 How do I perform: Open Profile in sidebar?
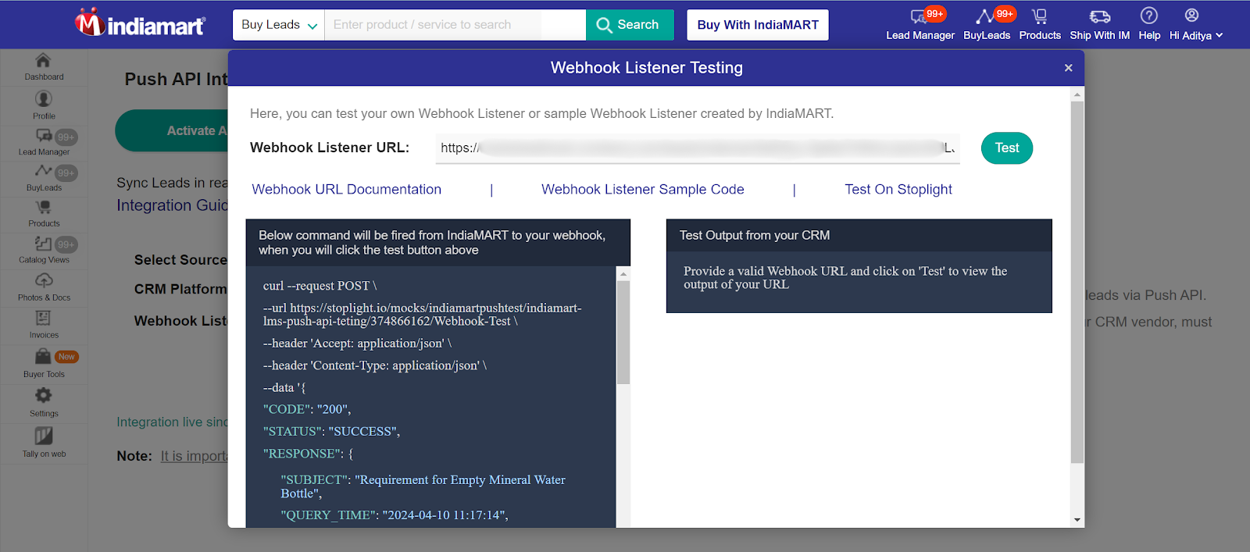(x=44, y=105)
